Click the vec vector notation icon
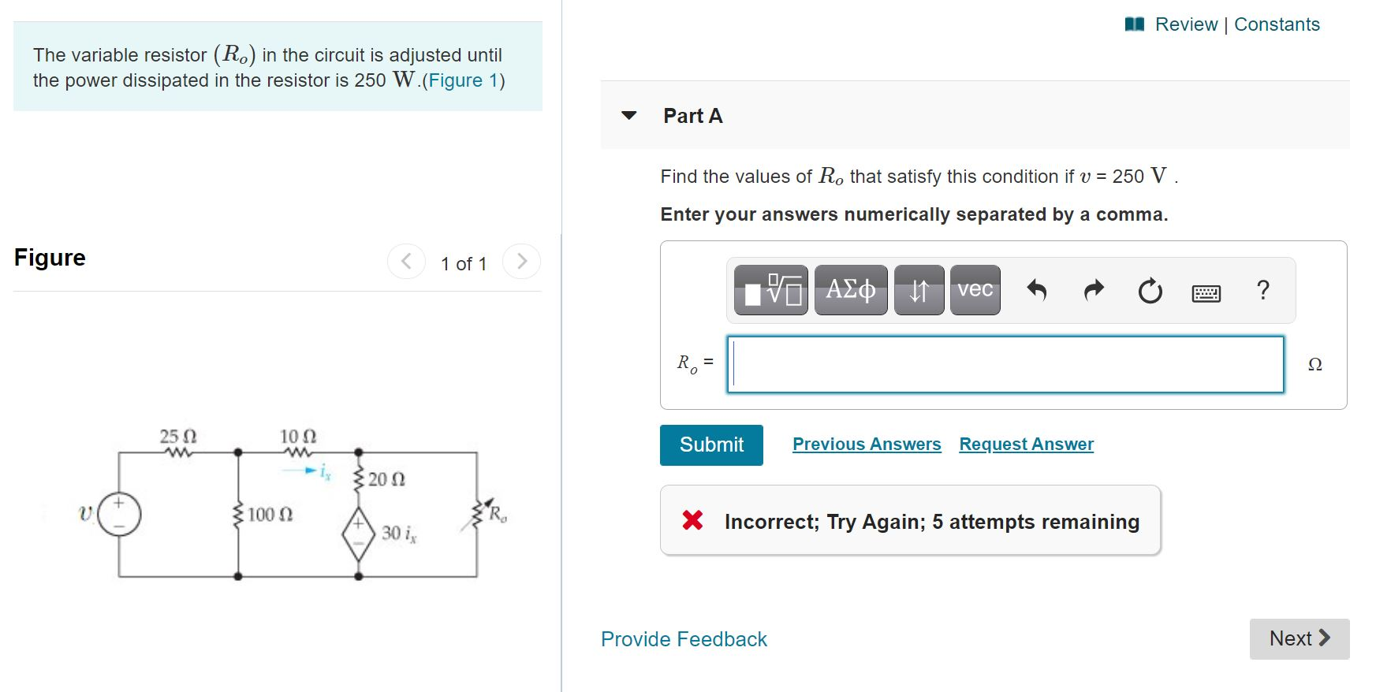 pyautogui.click(x=975, y=289)
